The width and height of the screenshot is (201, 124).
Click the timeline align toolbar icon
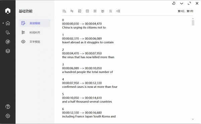[103, 11]
